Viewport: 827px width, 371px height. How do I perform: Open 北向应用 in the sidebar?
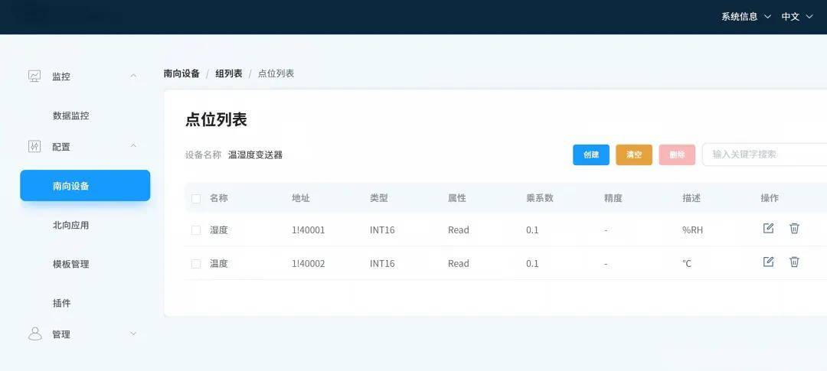[x=70, y=225]
